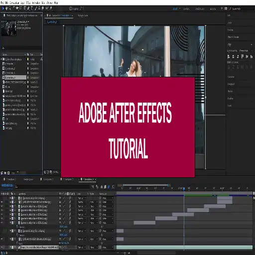Screen dimensions: 255x255
Task: Open the Paragraph panel on right
Action: [231, 84]
